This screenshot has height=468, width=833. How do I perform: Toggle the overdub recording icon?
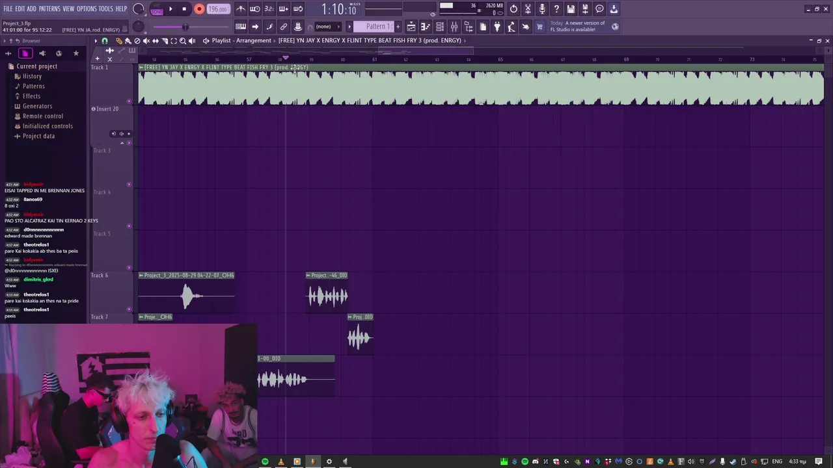284,9
